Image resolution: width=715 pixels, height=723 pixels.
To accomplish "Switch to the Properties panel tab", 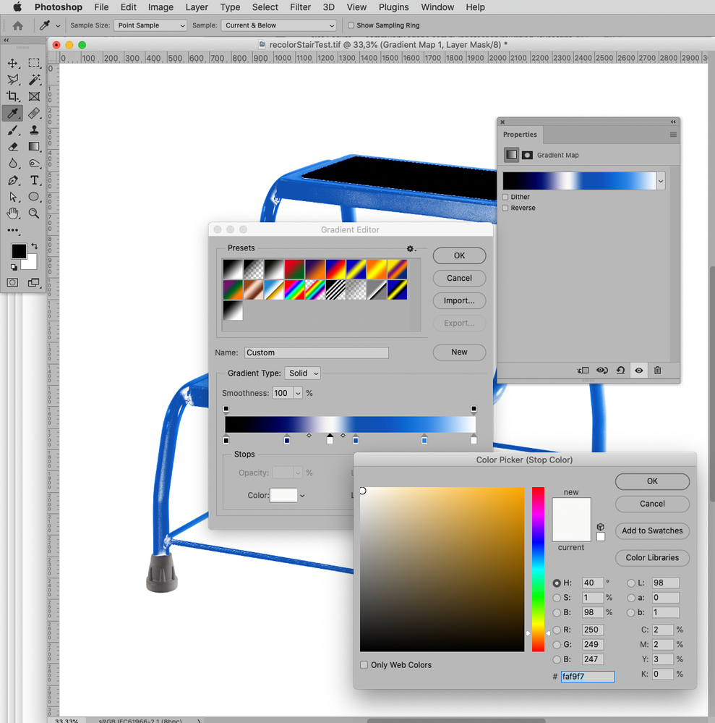I will (520, 135).
